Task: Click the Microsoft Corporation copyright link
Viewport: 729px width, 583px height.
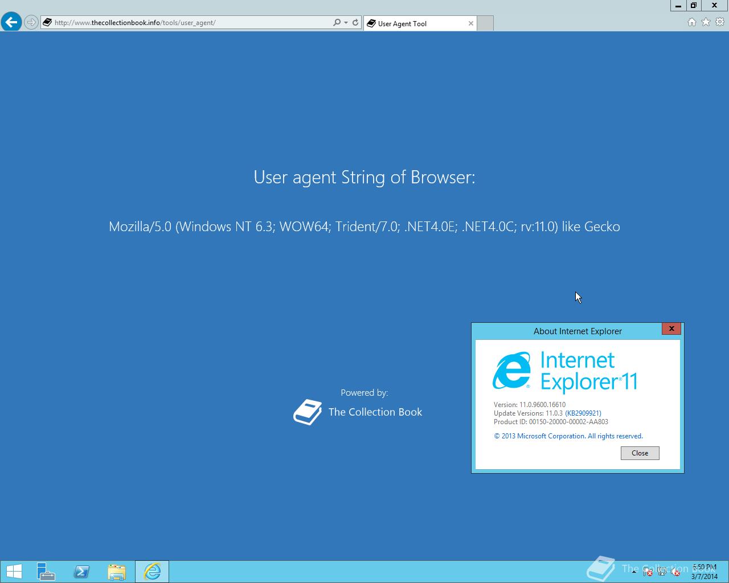Action: [568, 436]
